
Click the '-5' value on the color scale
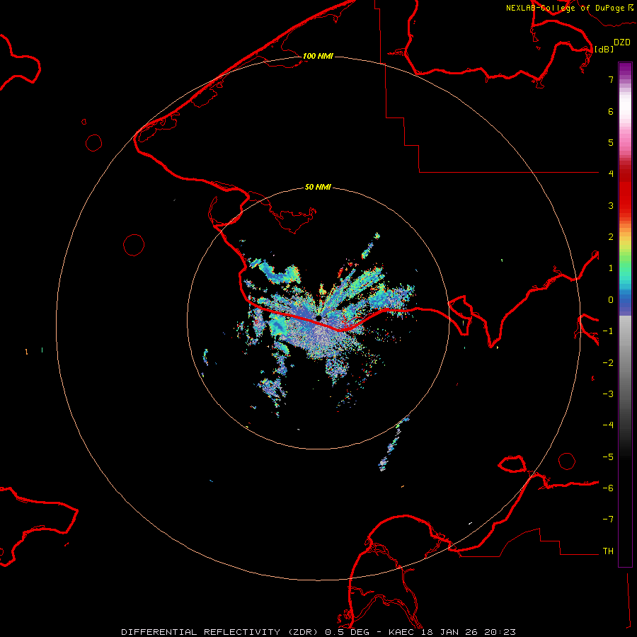[608, 457]
